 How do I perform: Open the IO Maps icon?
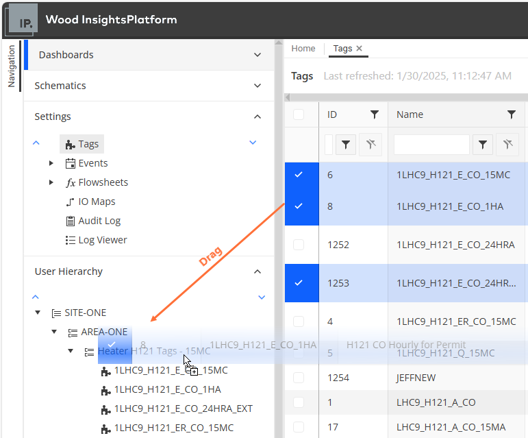pos(70,202)
